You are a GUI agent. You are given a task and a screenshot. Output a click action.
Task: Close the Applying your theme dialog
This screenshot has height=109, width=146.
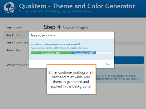point(108,64)
